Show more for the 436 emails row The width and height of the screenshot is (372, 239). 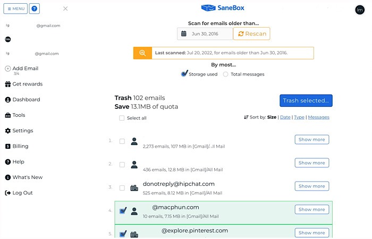312,163
